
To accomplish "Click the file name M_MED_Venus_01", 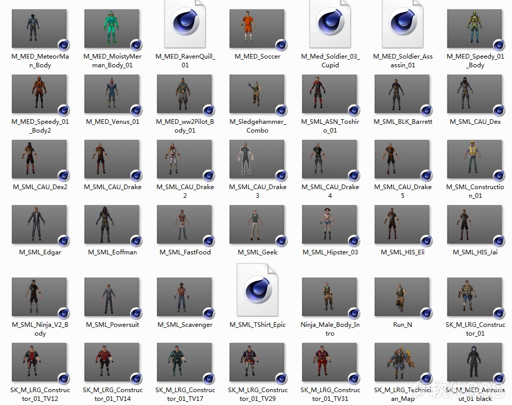I will 113,122.
